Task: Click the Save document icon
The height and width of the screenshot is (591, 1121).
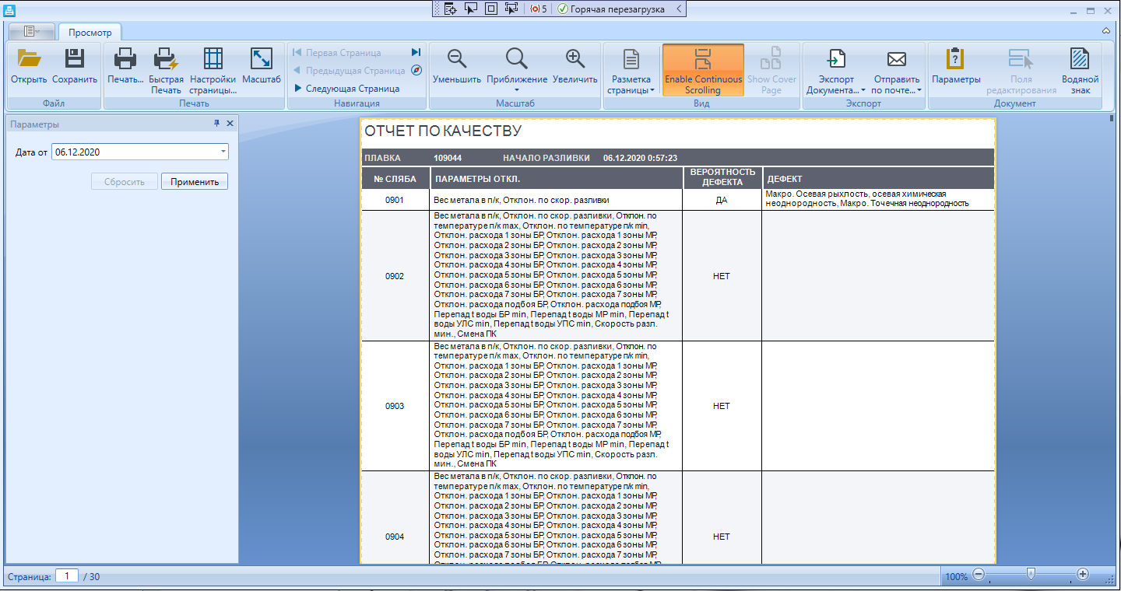Action: pos(75,59)
